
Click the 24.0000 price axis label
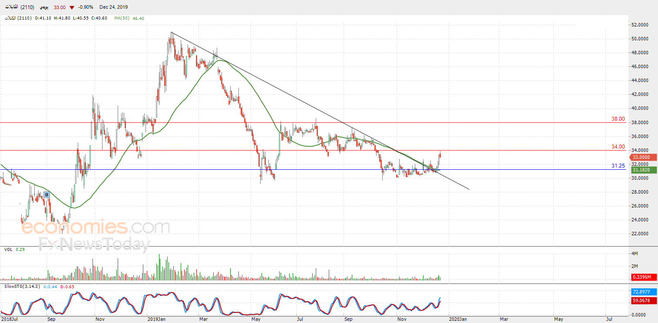[x=640, y=220]
